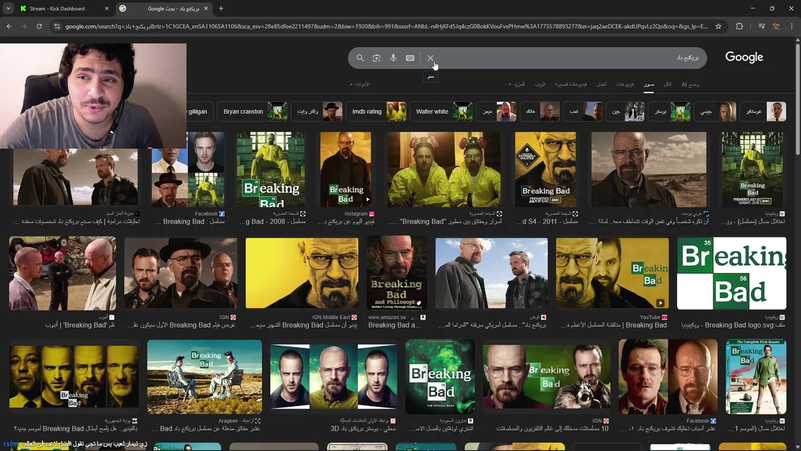Switch to the الكل (All) results tab
The width and height of the screenshot is (801, 451).
(668, 84)
